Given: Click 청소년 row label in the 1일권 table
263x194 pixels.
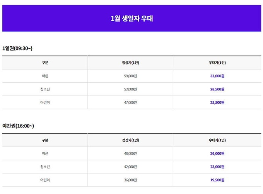Looking at the screenshot, I should pyautogui.click(x=45, y=89).
